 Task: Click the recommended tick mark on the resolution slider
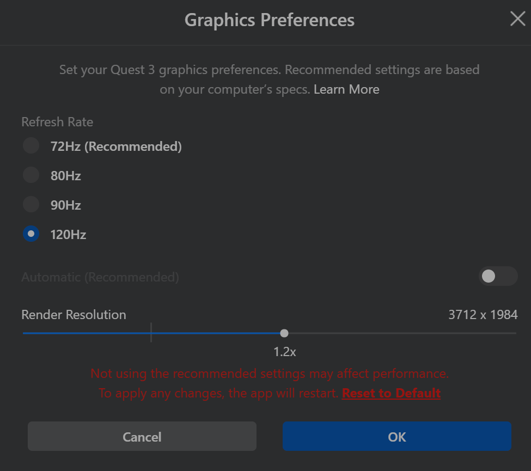coord(151,333)
